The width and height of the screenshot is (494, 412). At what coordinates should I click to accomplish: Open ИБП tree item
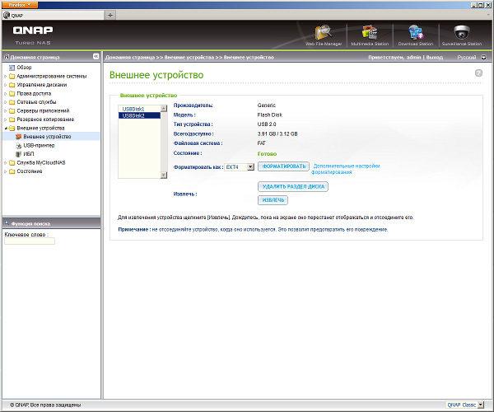click(29, 154)
